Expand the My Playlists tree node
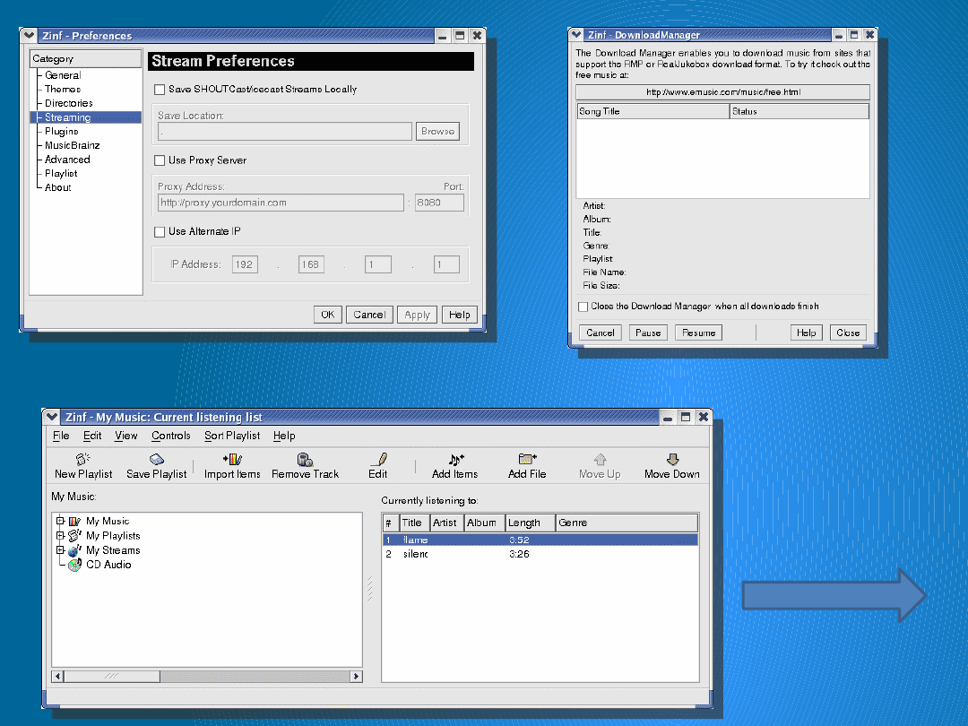The width and height of the screenshot is (968, 726). [61, 535]
